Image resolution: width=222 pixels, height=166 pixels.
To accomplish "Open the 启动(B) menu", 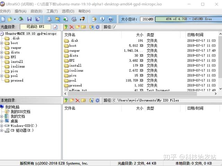I will click(x=36, y=11).
